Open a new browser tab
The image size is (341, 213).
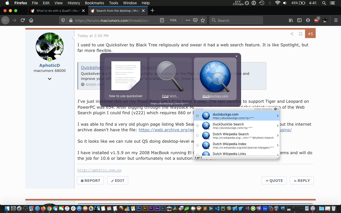pos(152,11)
